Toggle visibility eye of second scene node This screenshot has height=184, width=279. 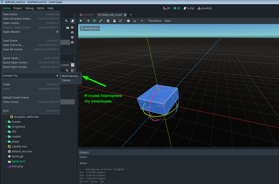(73, 33)
